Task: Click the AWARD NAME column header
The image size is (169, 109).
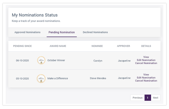Action: click(x=58, y=46)
